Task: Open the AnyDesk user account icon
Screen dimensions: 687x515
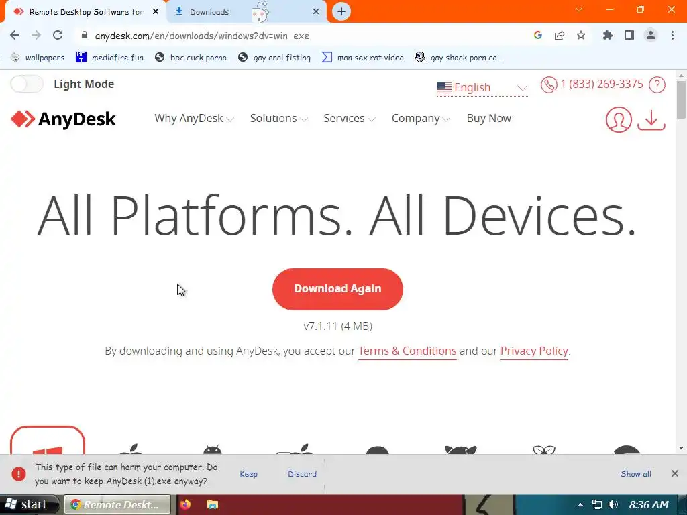Action: click(619, 119)
